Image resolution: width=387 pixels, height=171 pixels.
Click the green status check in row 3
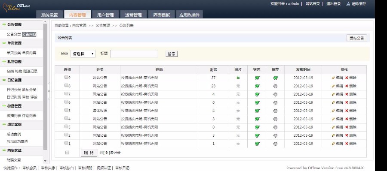pos(257,127)
